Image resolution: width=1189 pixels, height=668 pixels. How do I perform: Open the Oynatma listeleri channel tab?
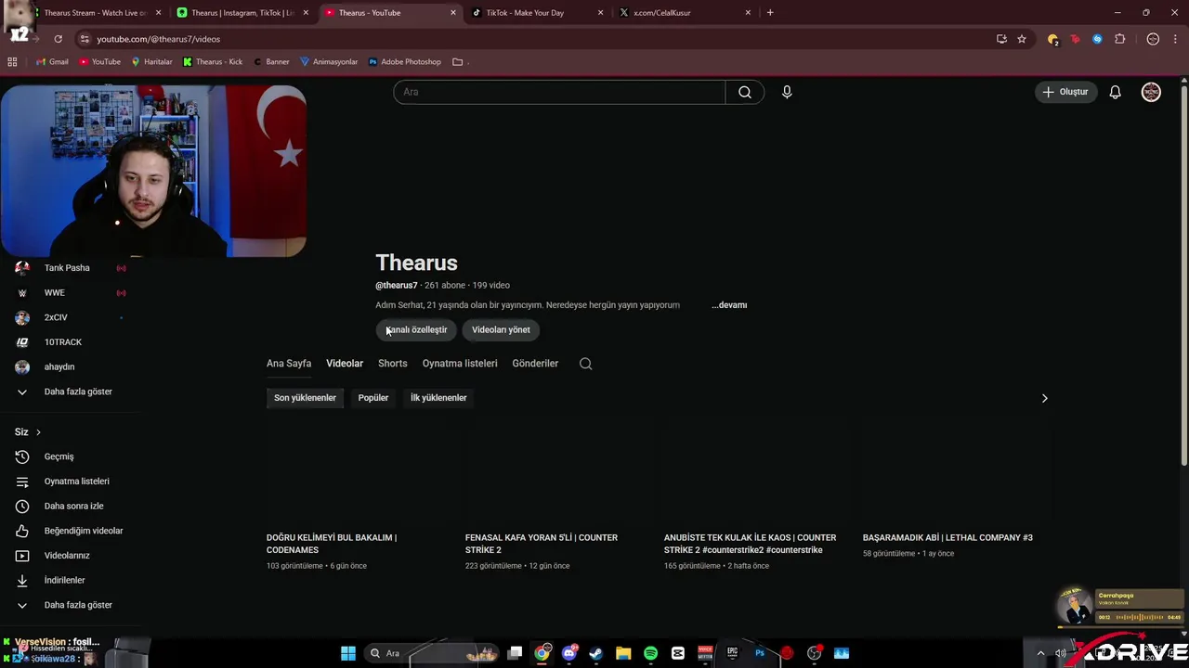click(x=460, y=364)
